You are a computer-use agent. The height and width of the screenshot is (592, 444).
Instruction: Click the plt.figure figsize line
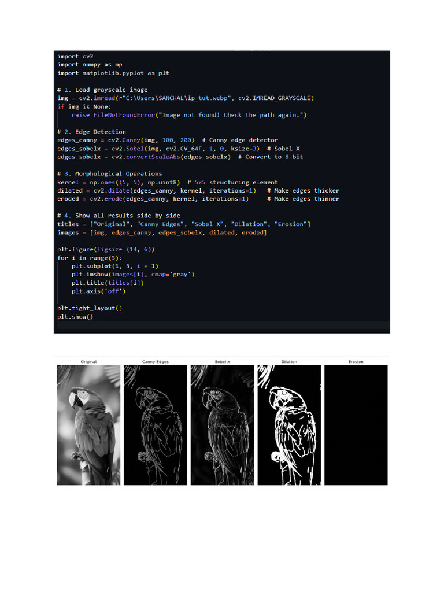click(106, 250)
